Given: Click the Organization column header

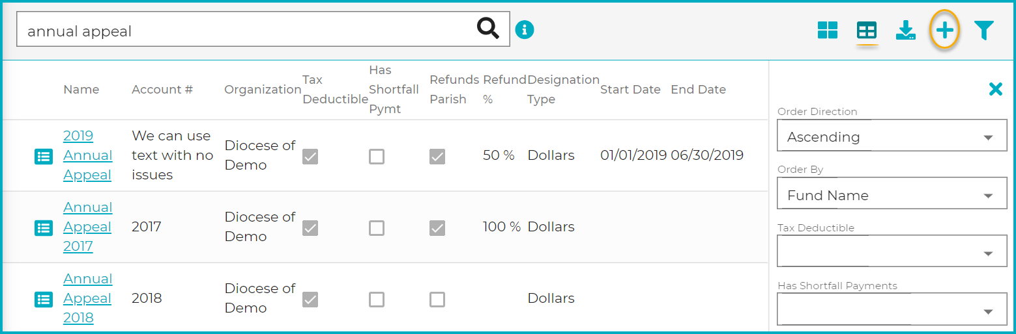Looking at the screenshot, I should (x=263, y=90).
